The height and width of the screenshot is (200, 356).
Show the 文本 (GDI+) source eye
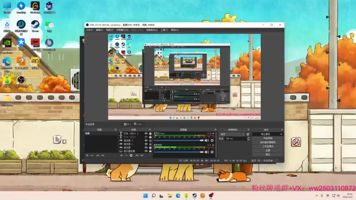tap(146, 137)
